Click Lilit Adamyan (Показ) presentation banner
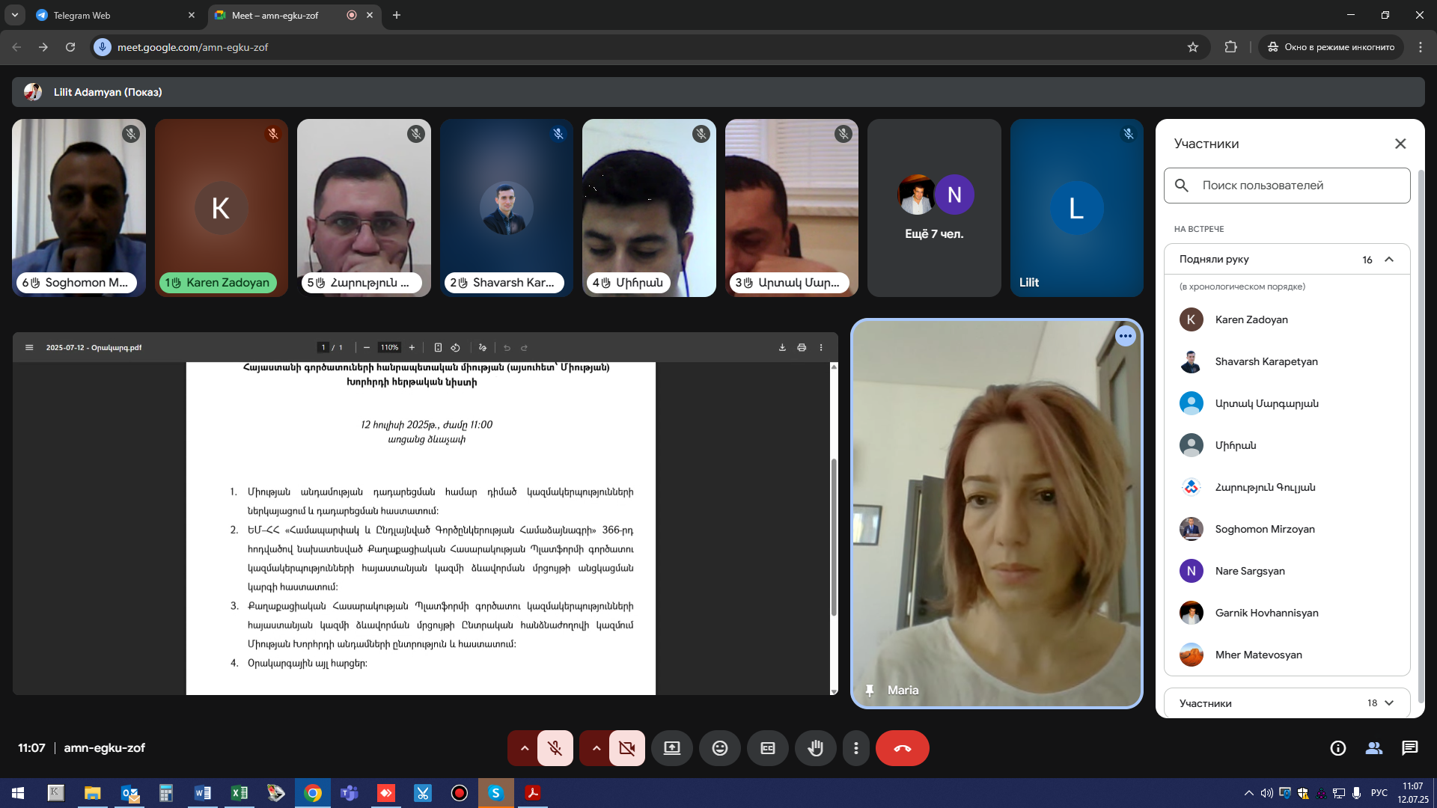 [x=718, y=92]
